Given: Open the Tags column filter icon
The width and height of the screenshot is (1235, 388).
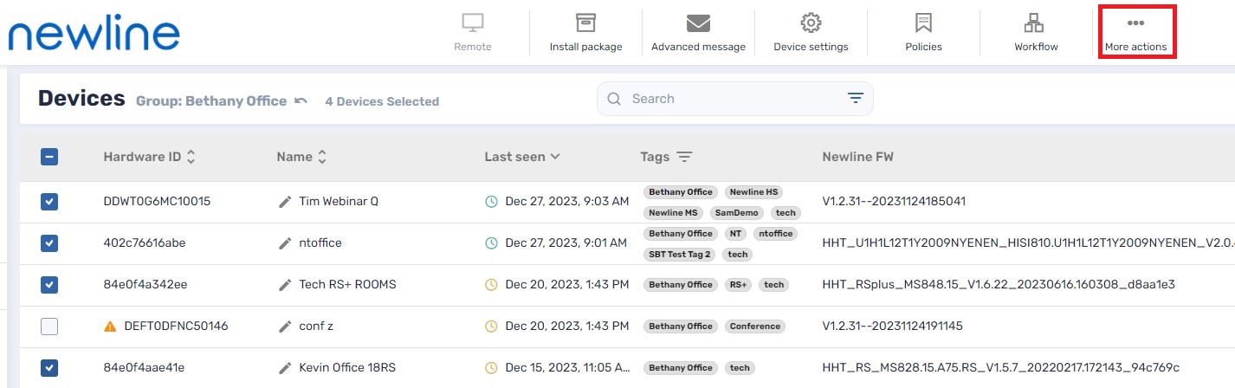Looking at the screenshot, I should 684,157.
